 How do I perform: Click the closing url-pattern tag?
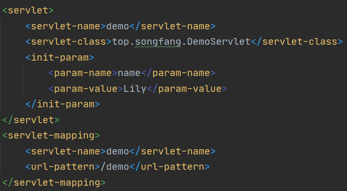[170, 167]
